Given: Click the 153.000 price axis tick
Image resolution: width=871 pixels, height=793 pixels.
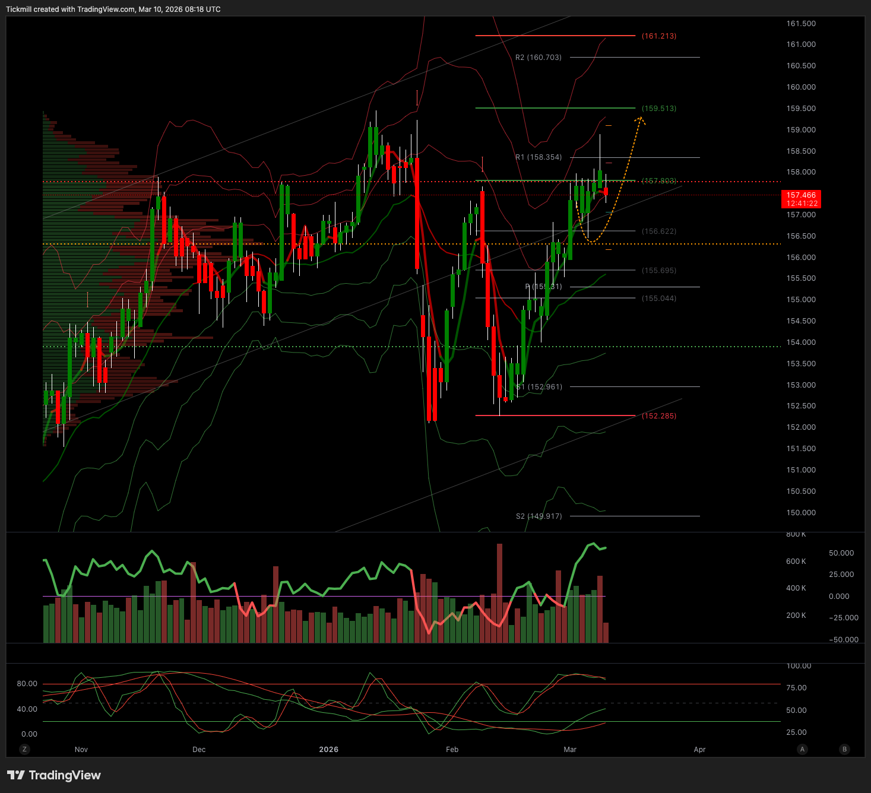Looking at the screenshot, I should [x=801, y=385].
